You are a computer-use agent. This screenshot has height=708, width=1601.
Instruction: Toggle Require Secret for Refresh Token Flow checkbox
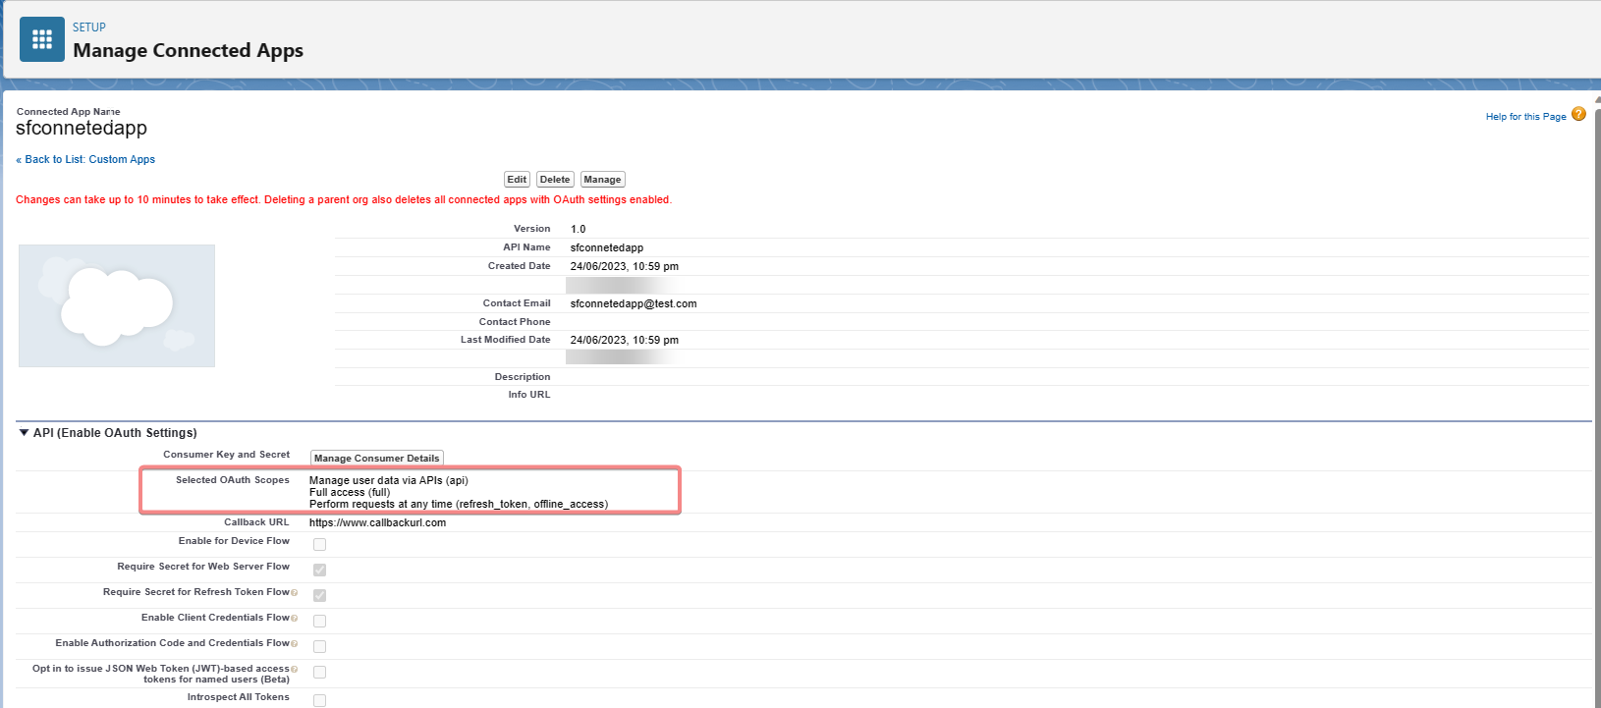(319, 595)
